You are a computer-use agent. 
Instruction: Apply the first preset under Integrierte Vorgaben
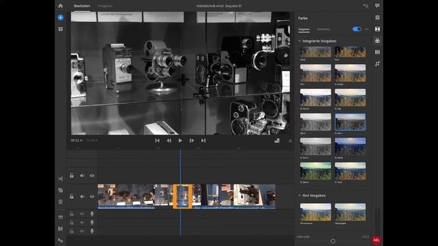click(x=315, y=52)
